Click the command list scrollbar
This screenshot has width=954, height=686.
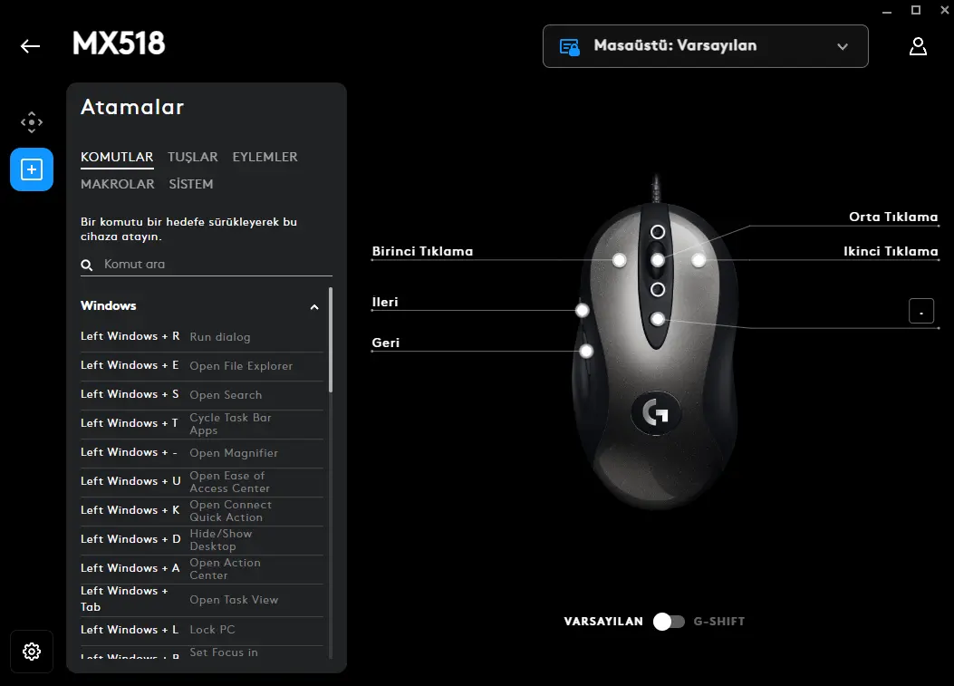click(x=331, y=341)
